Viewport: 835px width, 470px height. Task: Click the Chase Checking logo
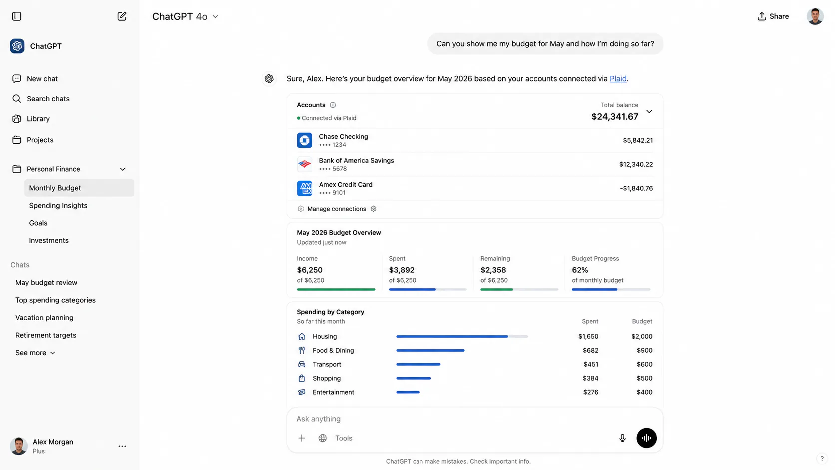304,140
